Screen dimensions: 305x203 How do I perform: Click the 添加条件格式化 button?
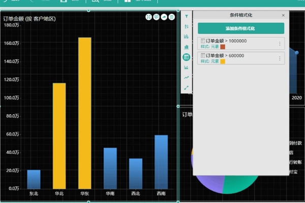coord(241,28)
